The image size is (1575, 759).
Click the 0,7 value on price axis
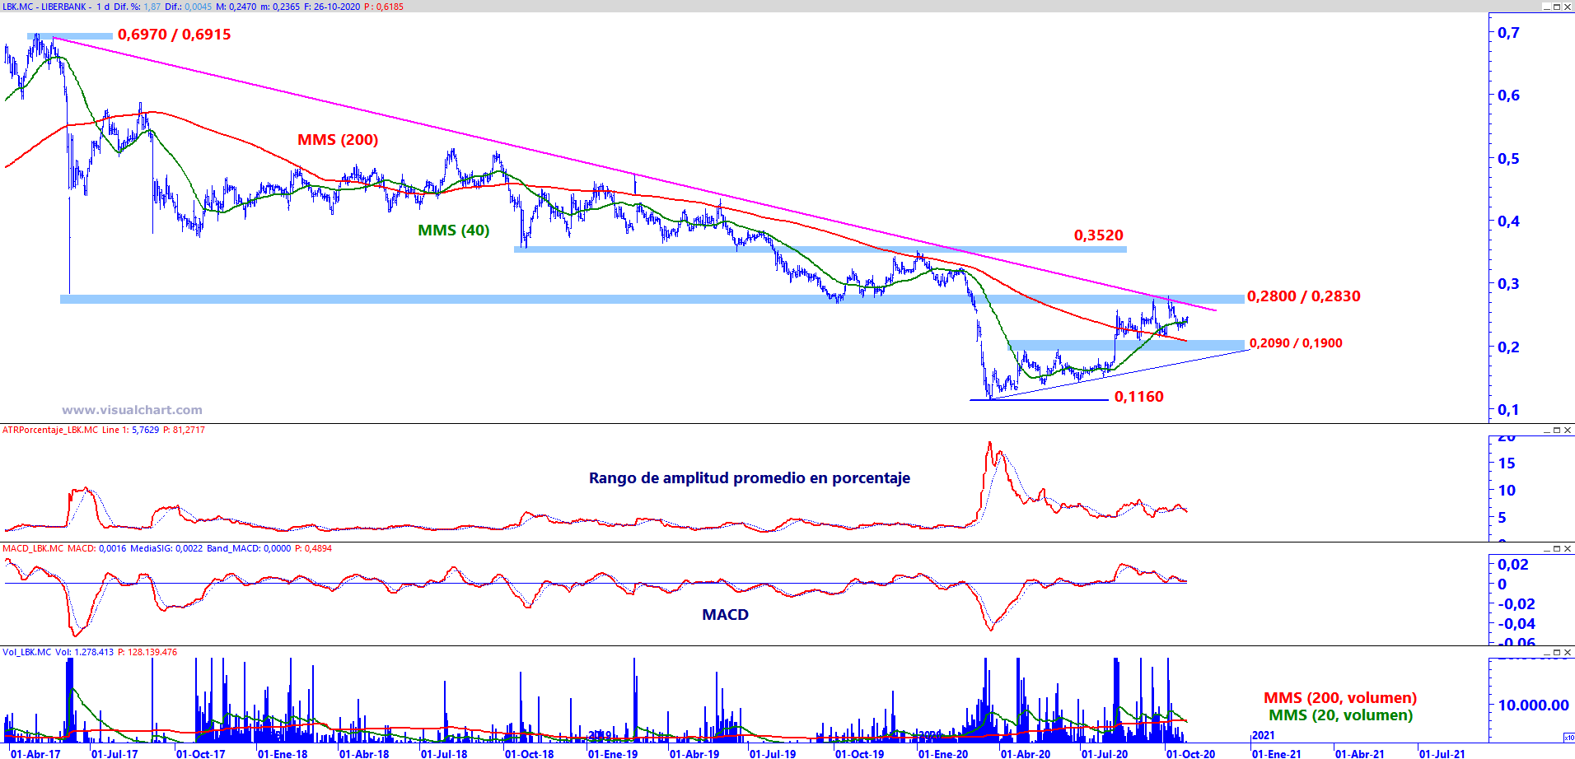coord(1508,33)
